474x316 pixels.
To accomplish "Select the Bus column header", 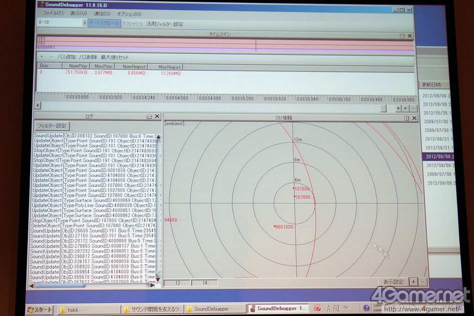I will [x=50, y=66].
